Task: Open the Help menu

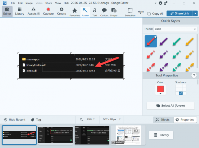Action: 66,3
